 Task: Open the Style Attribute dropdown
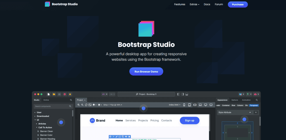coord(235,112)
